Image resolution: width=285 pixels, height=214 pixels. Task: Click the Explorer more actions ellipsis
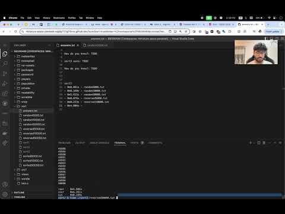coord(49,45)
